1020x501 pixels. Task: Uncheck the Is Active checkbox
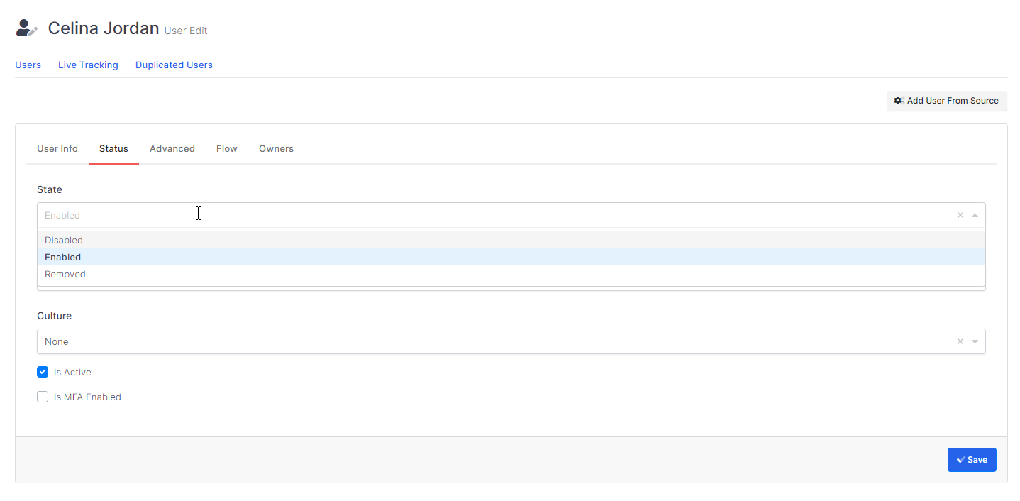pyautogui.click(x=43, y=372)
